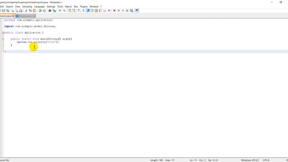This screenshot has height=162, width=288.
Task: Click the Cut (scissors) icon
Action: (x=26, y=11)
